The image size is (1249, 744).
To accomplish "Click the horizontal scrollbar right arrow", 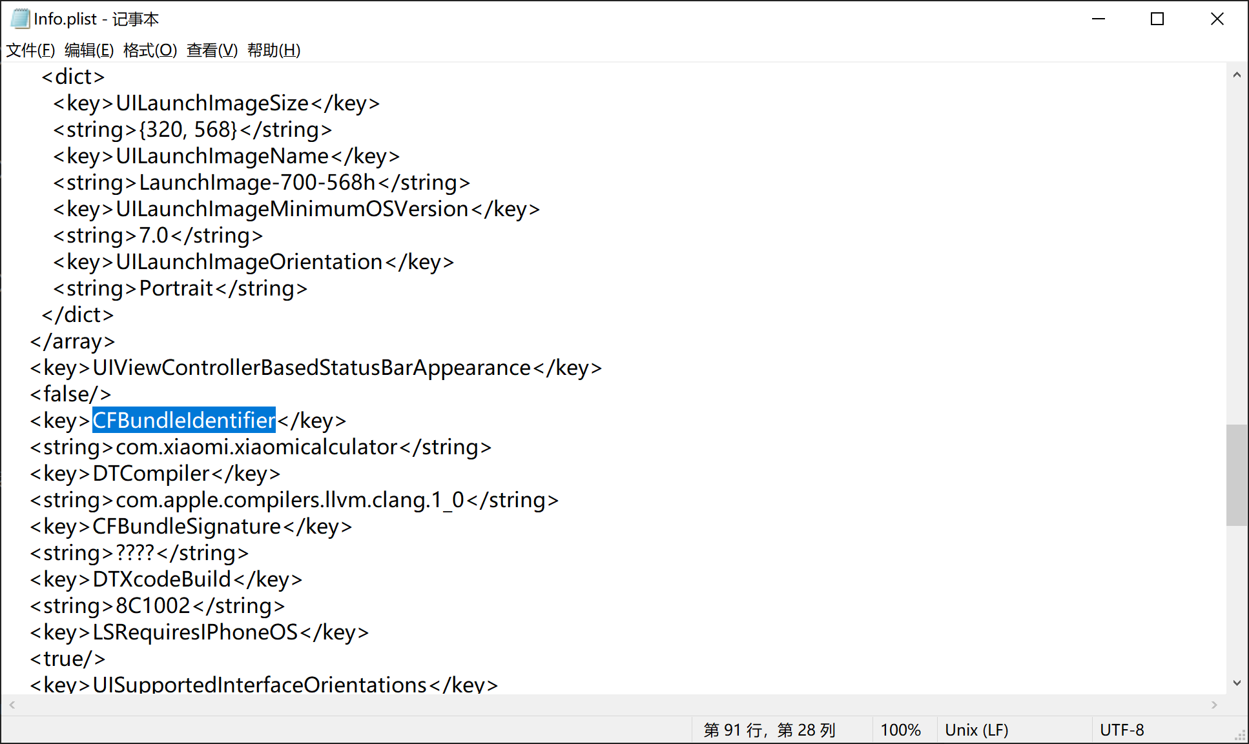I will 1214,705.
